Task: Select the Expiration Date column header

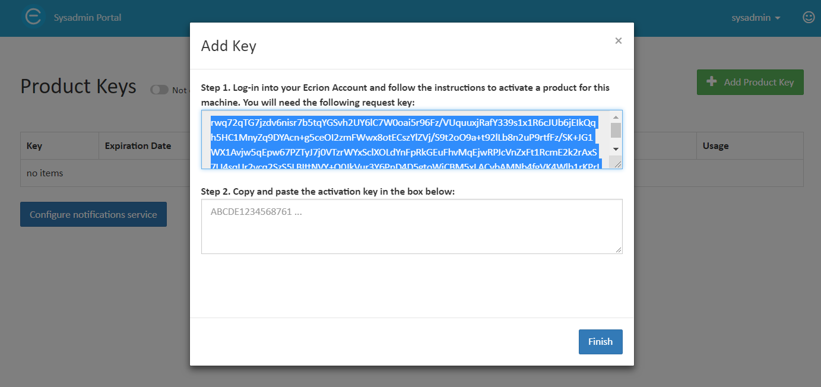Action: point(138,145)
